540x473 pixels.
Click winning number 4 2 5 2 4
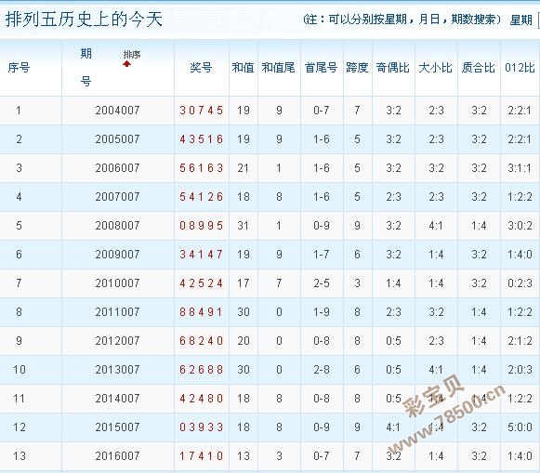tap(202, 283)
